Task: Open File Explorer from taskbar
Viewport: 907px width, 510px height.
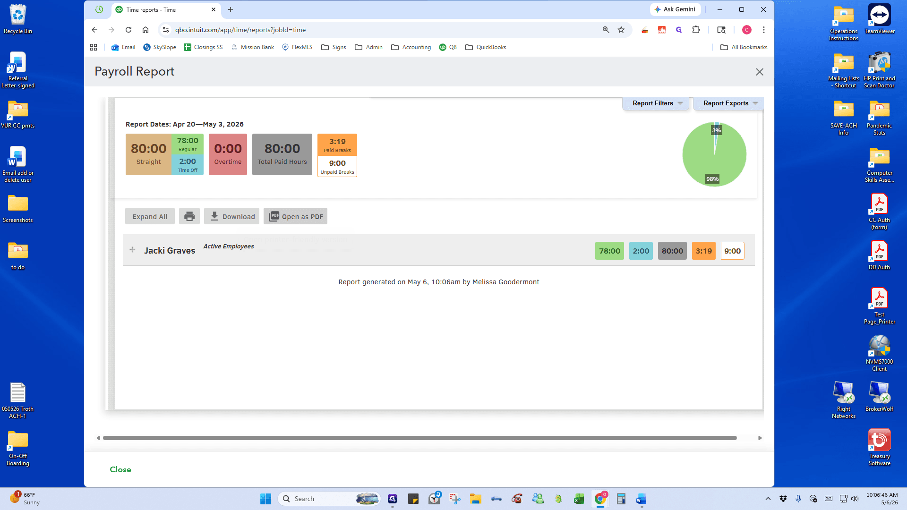Action: click(x=475, y=499)
